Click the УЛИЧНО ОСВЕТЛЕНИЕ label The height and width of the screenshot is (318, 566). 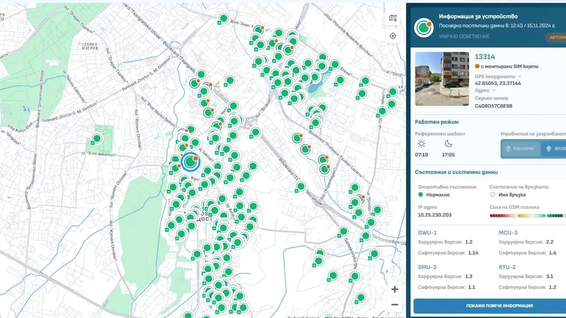pyautogui.click(x=464, y=36)
